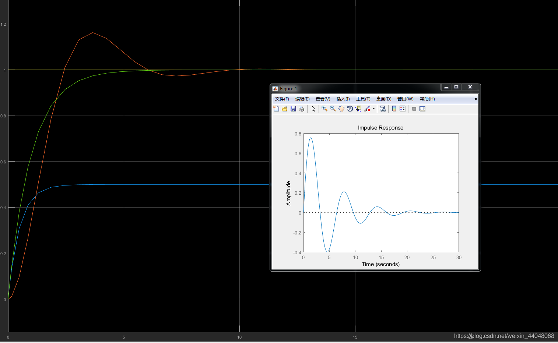Click the Hide Plot Tools icon

coord(414,109)
